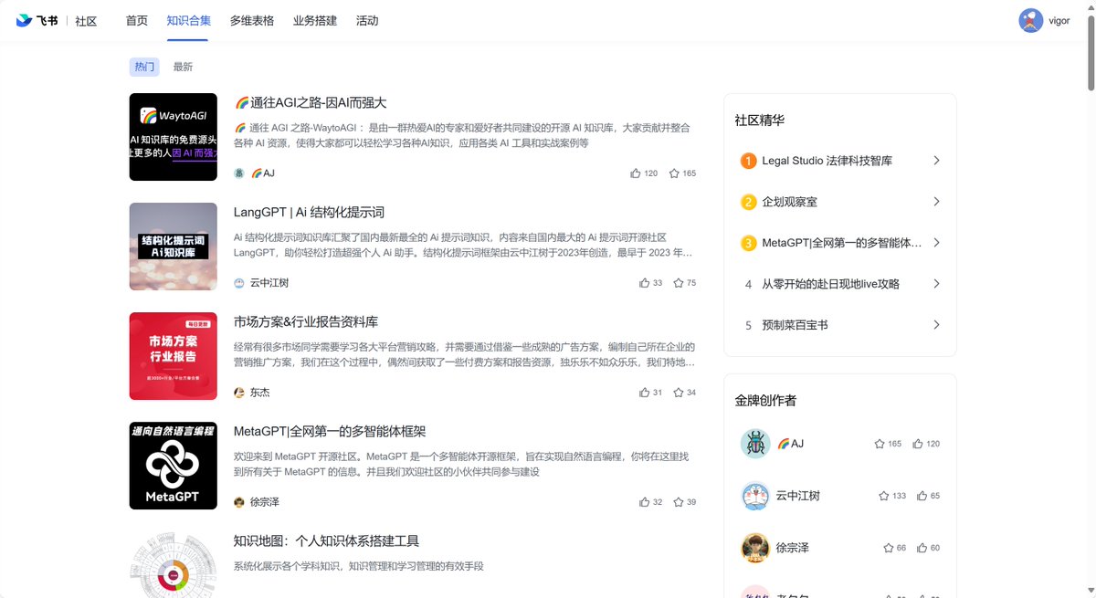Like the 市场方案&行业报告资料库 article
This screenshot has height=598, width=1096.
pyautogui.click(x=645, y=393)
